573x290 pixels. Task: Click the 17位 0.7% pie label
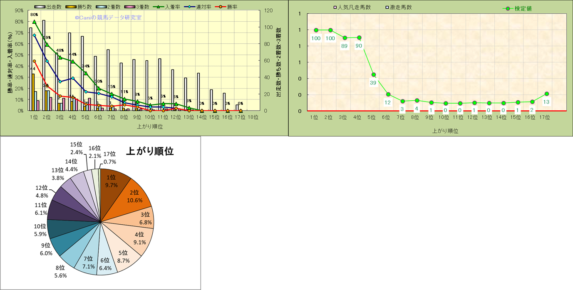pyautogui.click(x=110, y=158)
